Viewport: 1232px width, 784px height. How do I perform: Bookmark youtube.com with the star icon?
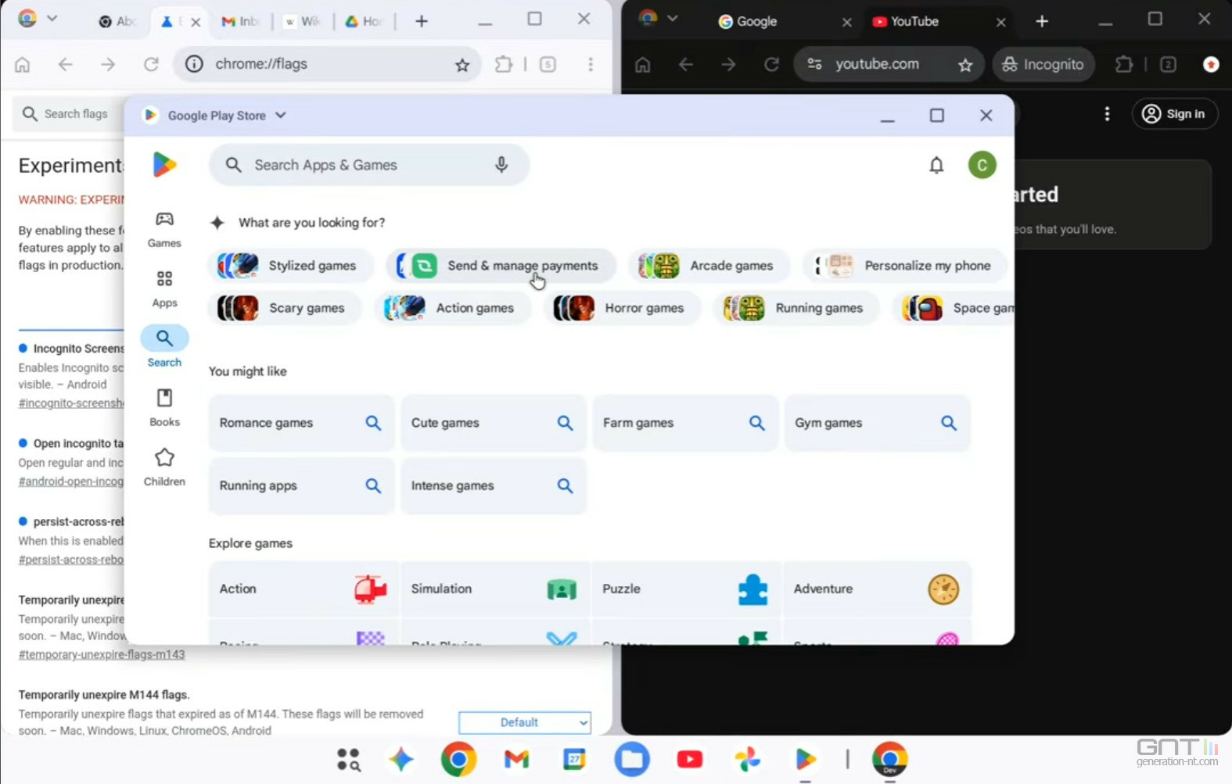tap(965, 65)
